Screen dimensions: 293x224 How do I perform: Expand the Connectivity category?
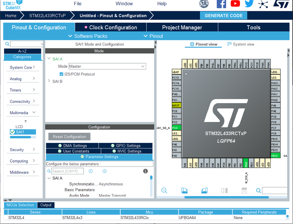(x=22, y=101)
